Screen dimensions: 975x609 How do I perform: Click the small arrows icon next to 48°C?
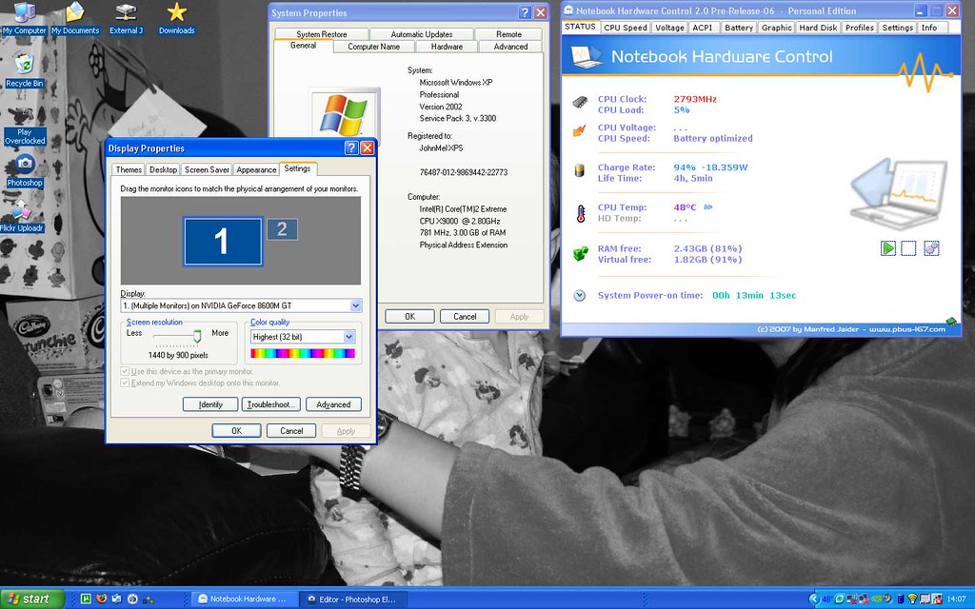707,206
